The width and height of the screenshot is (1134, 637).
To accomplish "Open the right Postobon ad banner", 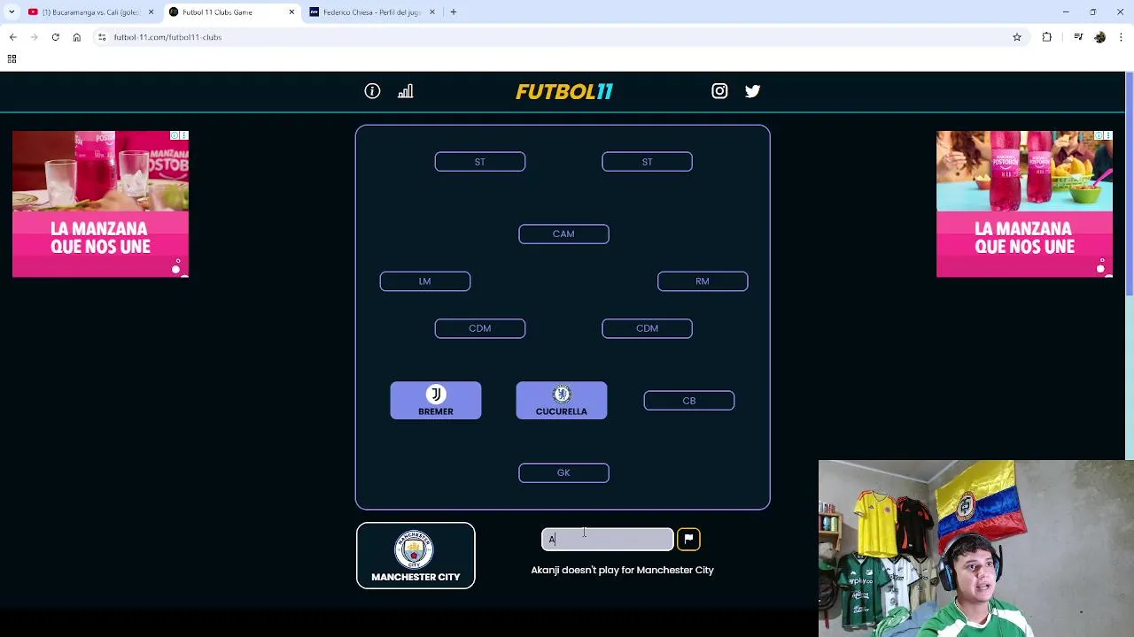I will tap(1024, 203).
